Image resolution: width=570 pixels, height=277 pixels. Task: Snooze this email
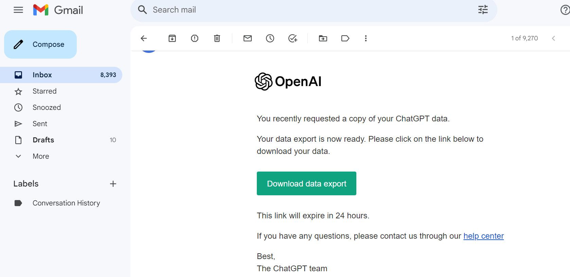(x=270, y=38)
